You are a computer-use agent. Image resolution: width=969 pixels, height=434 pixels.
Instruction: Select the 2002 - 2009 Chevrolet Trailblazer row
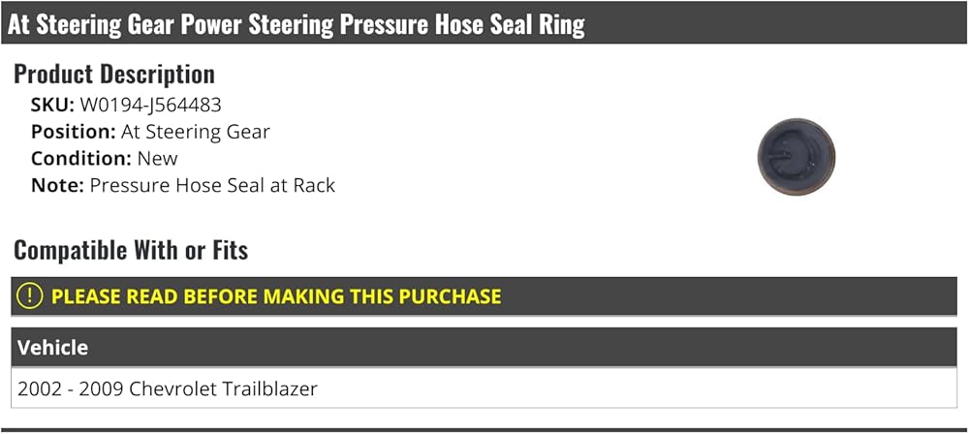[x=484, y=388]
